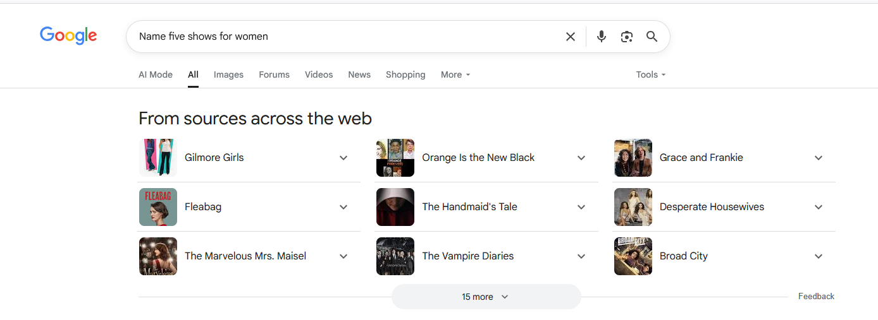Expand Orange Is the New Black details

pos(581,158)
